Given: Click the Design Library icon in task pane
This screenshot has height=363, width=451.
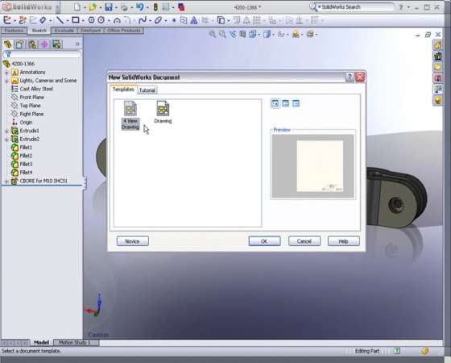Looking at the screenshot, I should pos(437,56).
